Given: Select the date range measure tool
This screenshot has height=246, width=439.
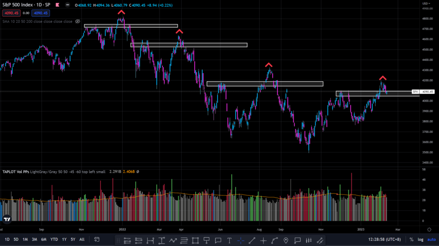Looking at the screenshot, I should point(150,240).
